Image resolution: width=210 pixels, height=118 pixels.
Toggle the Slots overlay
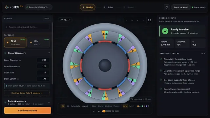[100, 106]
